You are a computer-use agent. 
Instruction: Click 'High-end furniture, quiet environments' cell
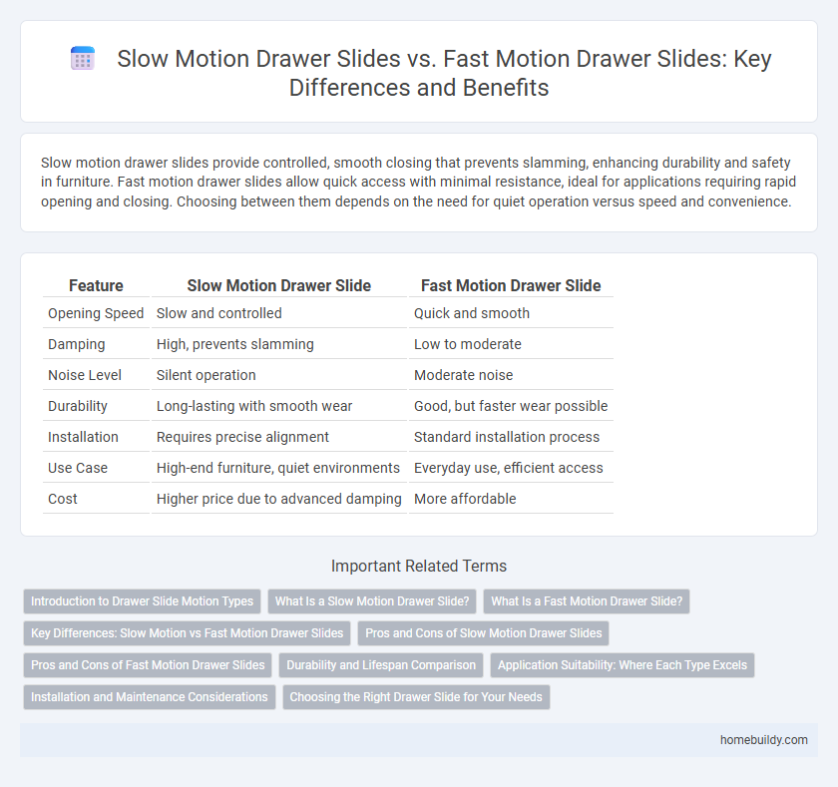tap(279, 468)
